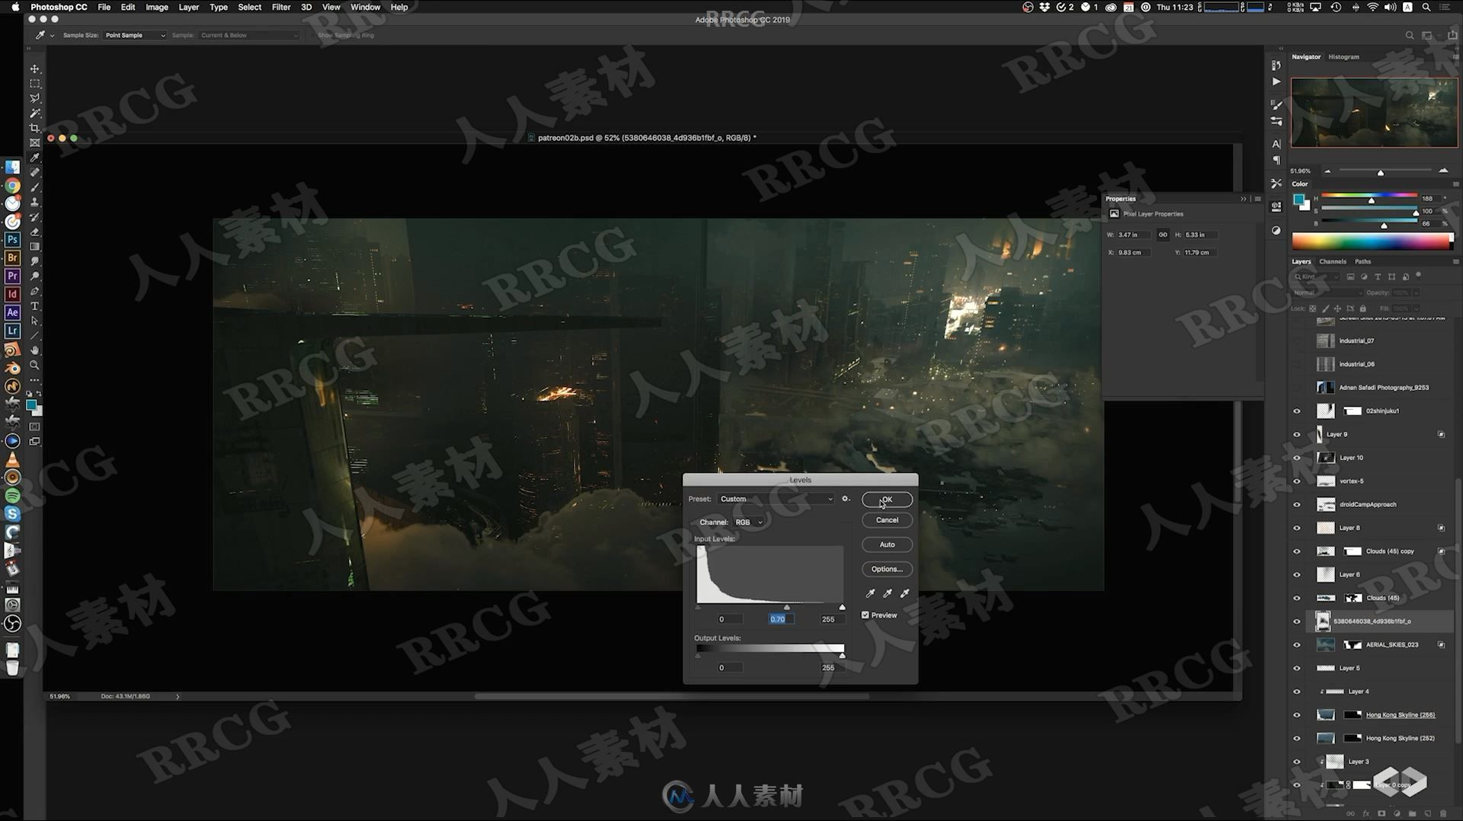Open the Character panel icon
This screenshot has height=821, width=1463.
coord(1276,144)
